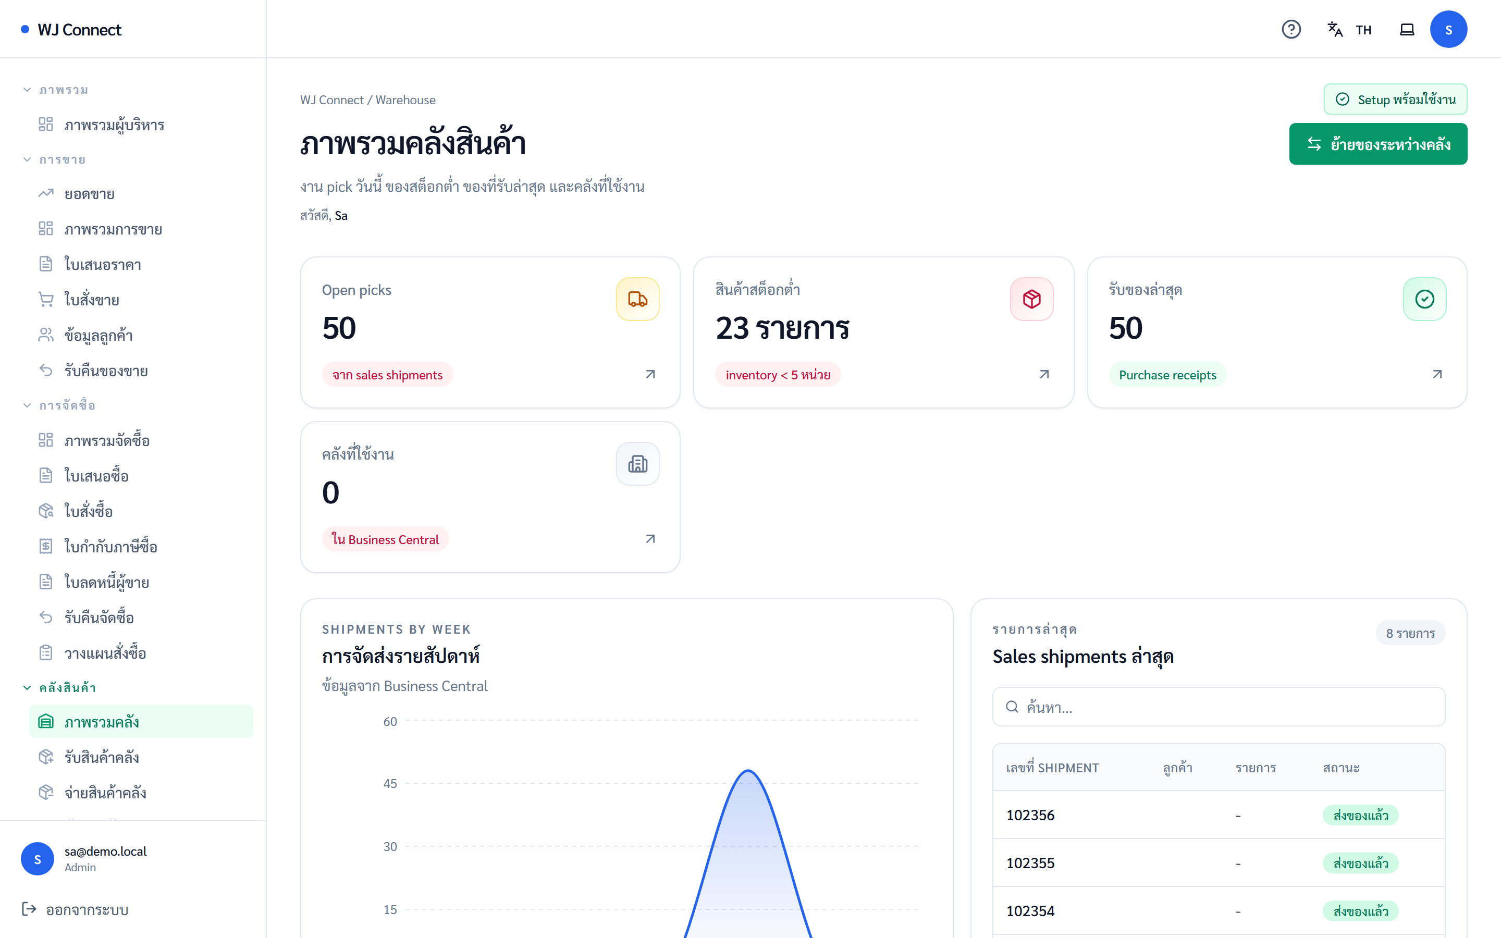
Task: Click the sidebar avatar for sa@demo.local
Action: coord(37,859)
